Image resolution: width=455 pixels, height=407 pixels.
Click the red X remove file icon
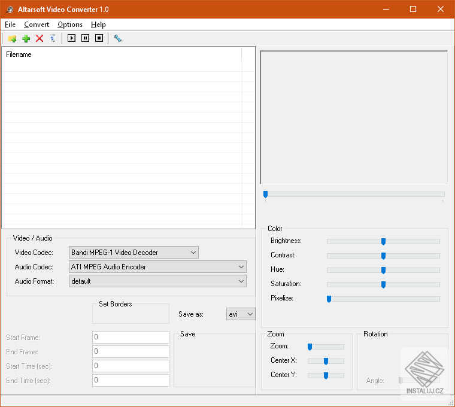[40, 38]
